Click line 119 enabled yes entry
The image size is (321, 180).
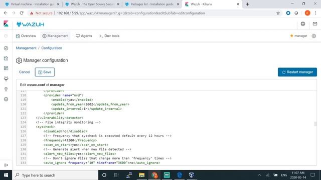[x=72, y=100]
